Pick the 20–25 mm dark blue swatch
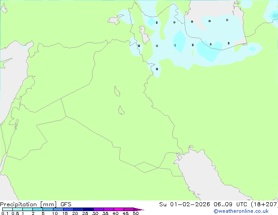Image resolution: width=278 pixels, height=215 pixels. 78,209
